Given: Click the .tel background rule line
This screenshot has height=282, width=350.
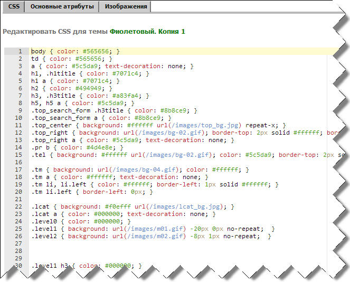Looking at the screenshot, I should [x=187, y=155].
